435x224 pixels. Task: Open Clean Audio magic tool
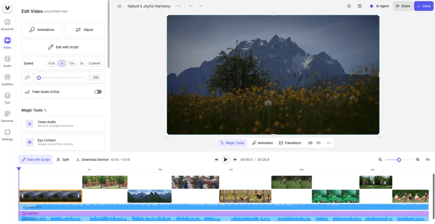point(63,124)
